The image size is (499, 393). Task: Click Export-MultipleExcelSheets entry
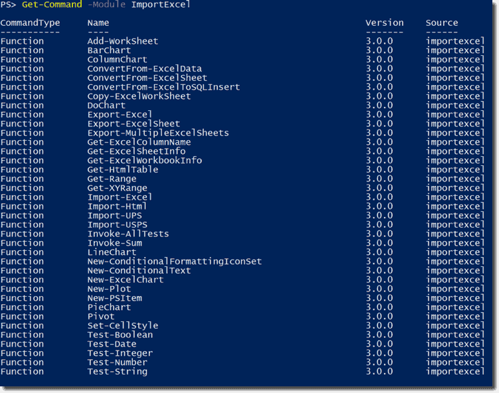(158, 133)
